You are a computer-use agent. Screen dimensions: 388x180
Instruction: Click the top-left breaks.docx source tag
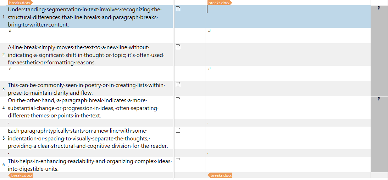[x=21, y=3]
